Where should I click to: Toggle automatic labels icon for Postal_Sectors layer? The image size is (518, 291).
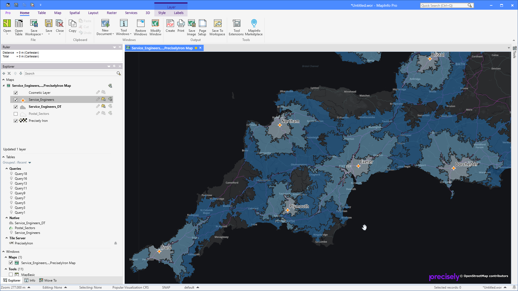(110, 113)
